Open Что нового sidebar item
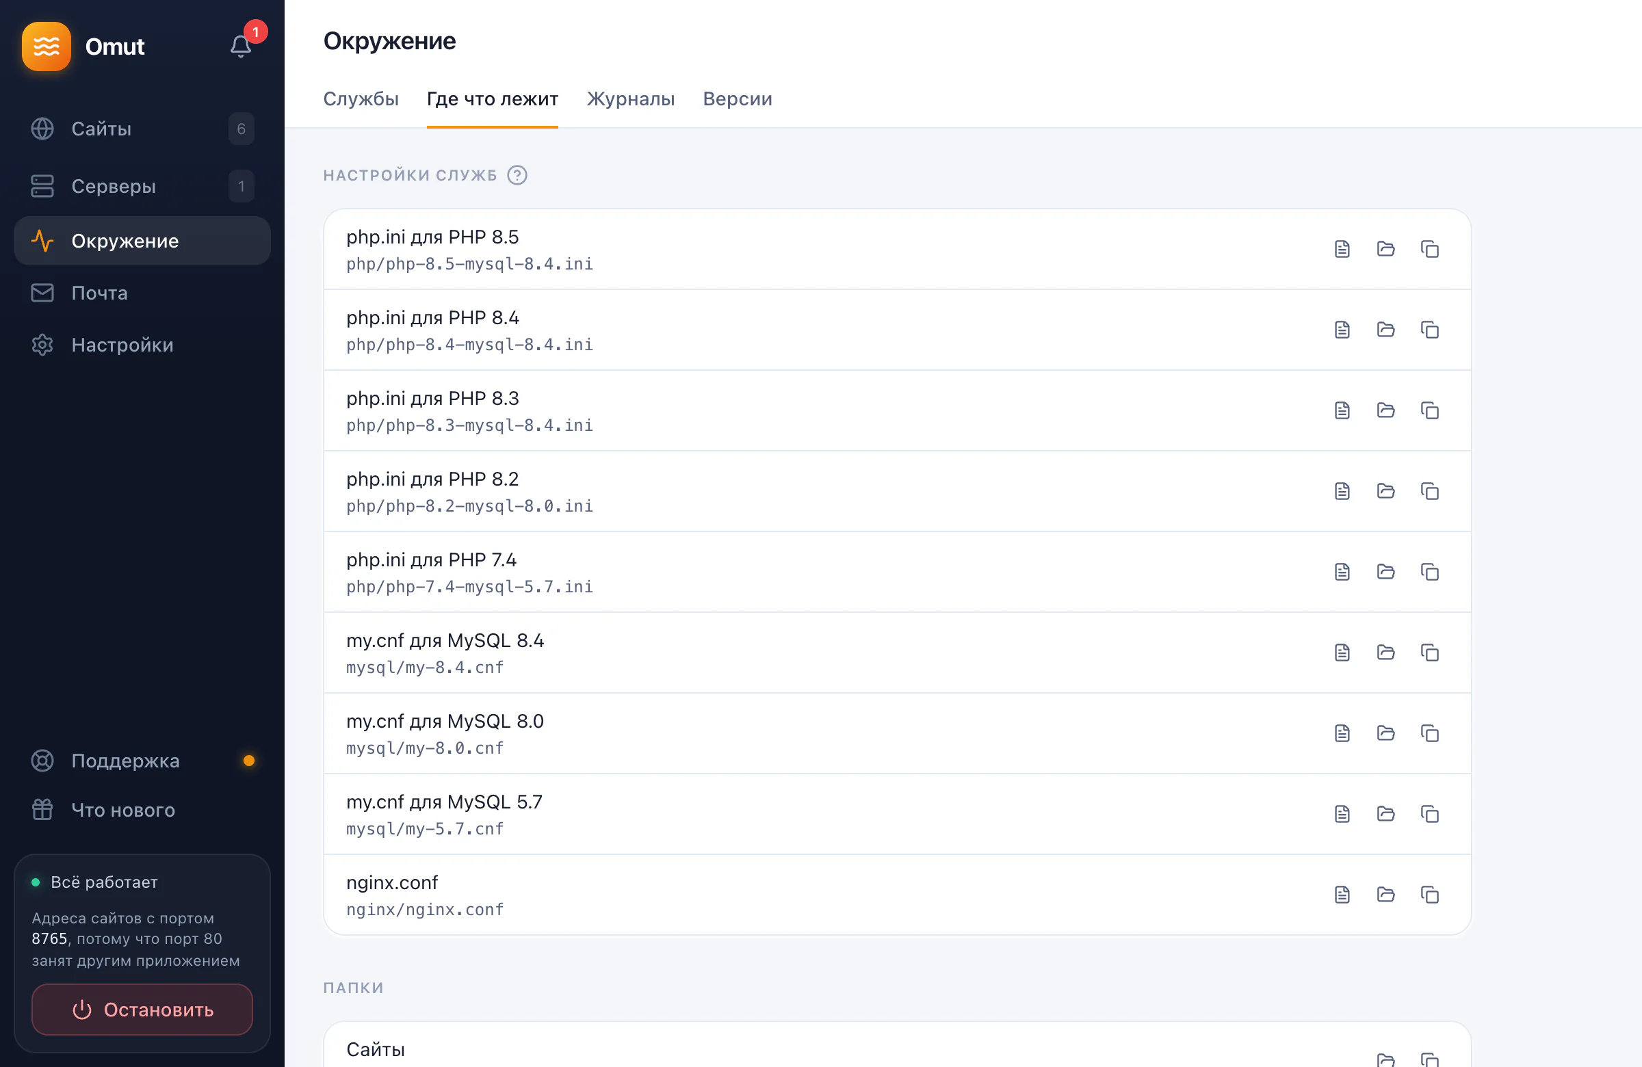 (142, 810)
